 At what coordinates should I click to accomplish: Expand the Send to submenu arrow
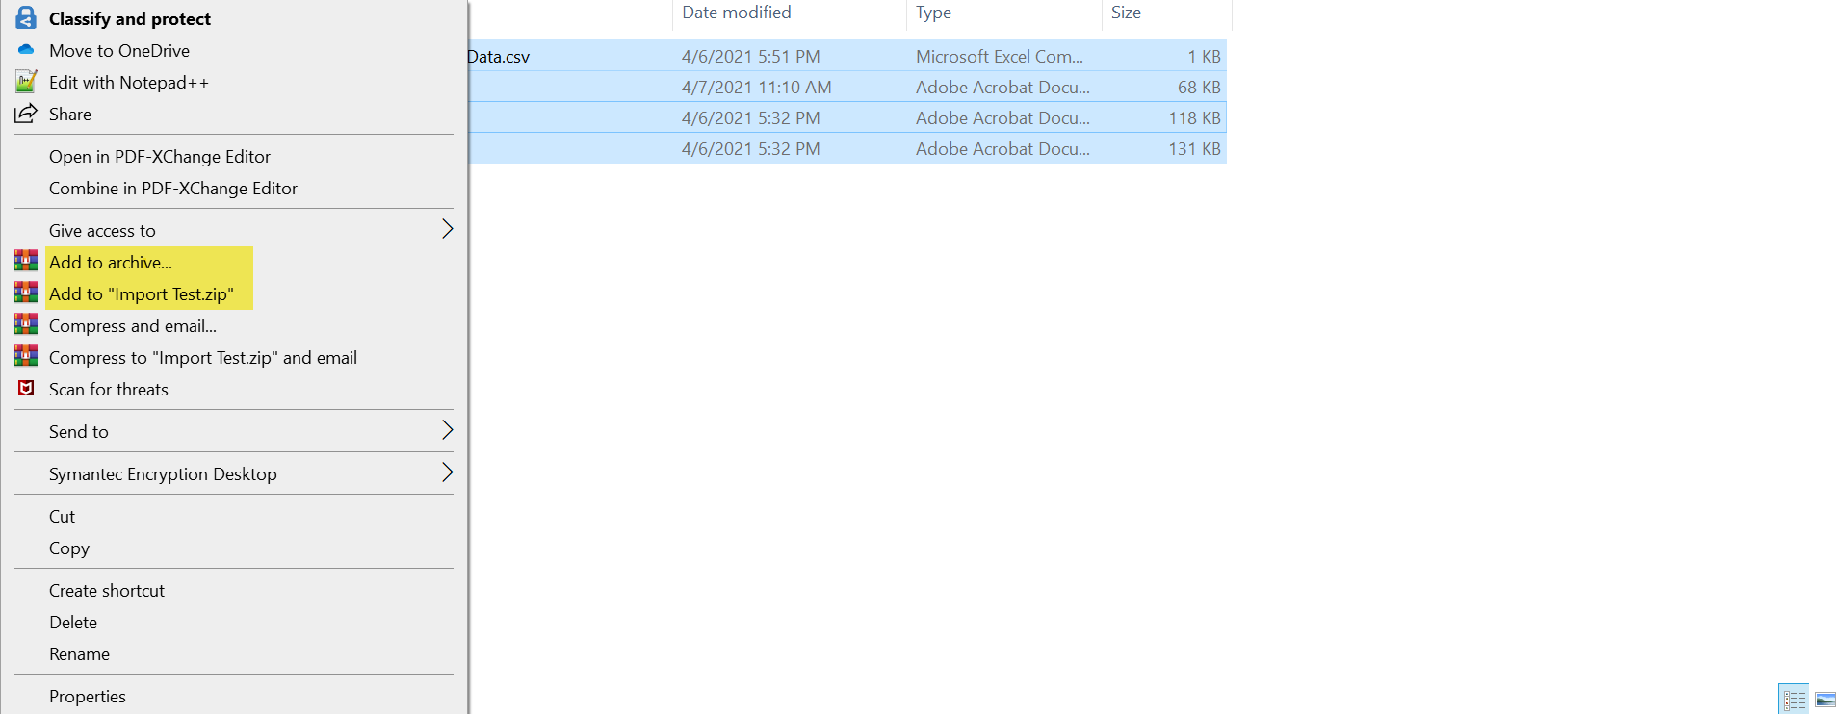(447, 430)
